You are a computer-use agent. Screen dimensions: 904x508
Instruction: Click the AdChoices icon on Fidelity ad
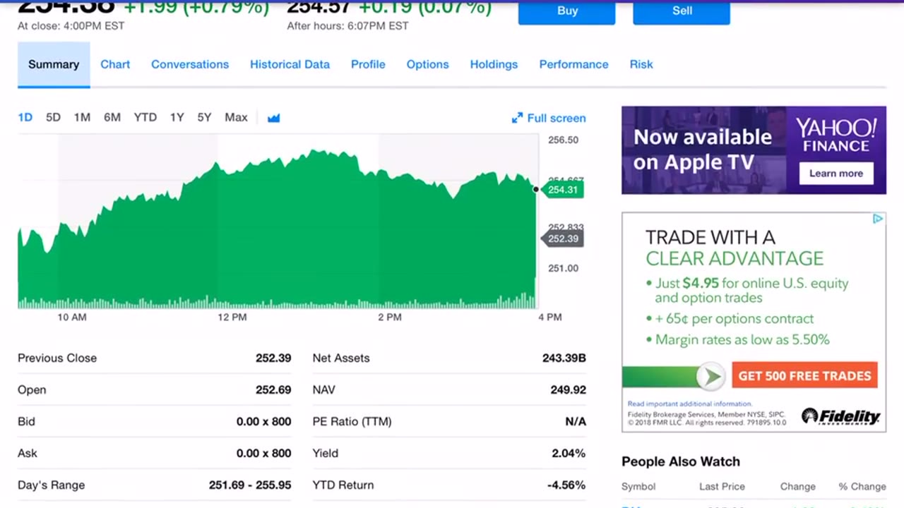[x=878, y=219]
